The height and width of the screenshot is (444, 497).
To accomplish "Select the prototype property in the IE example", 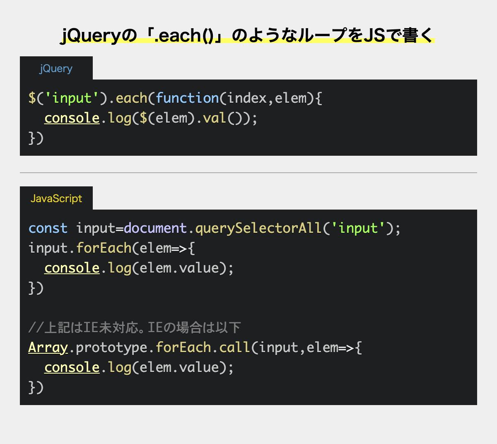I will click(111, 347).
